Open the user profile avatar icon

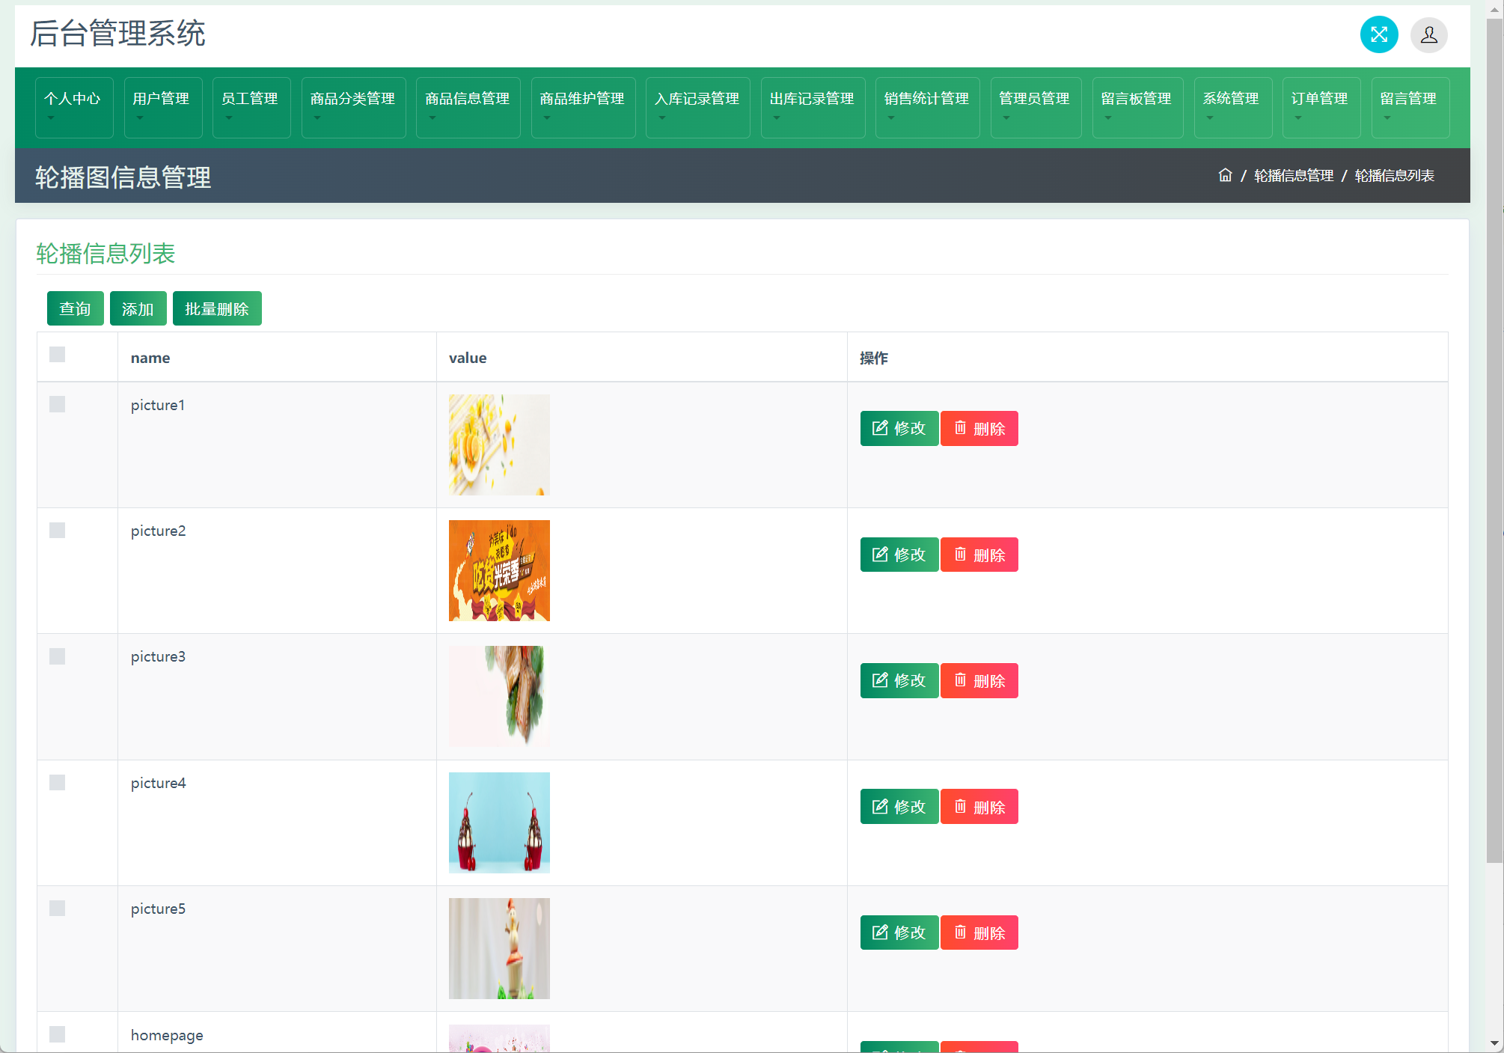tap(1428, 34)
